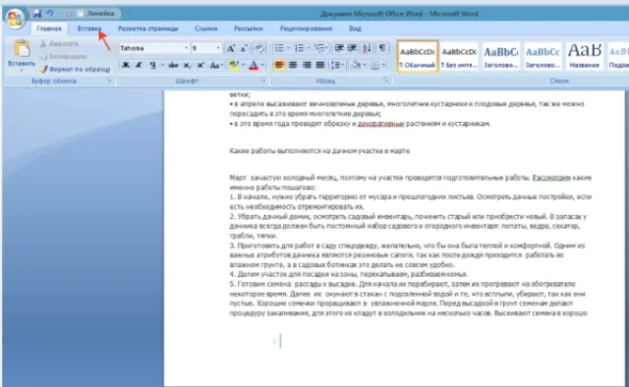
Task: Open line spacing options icon
Action: coord(335,65)
